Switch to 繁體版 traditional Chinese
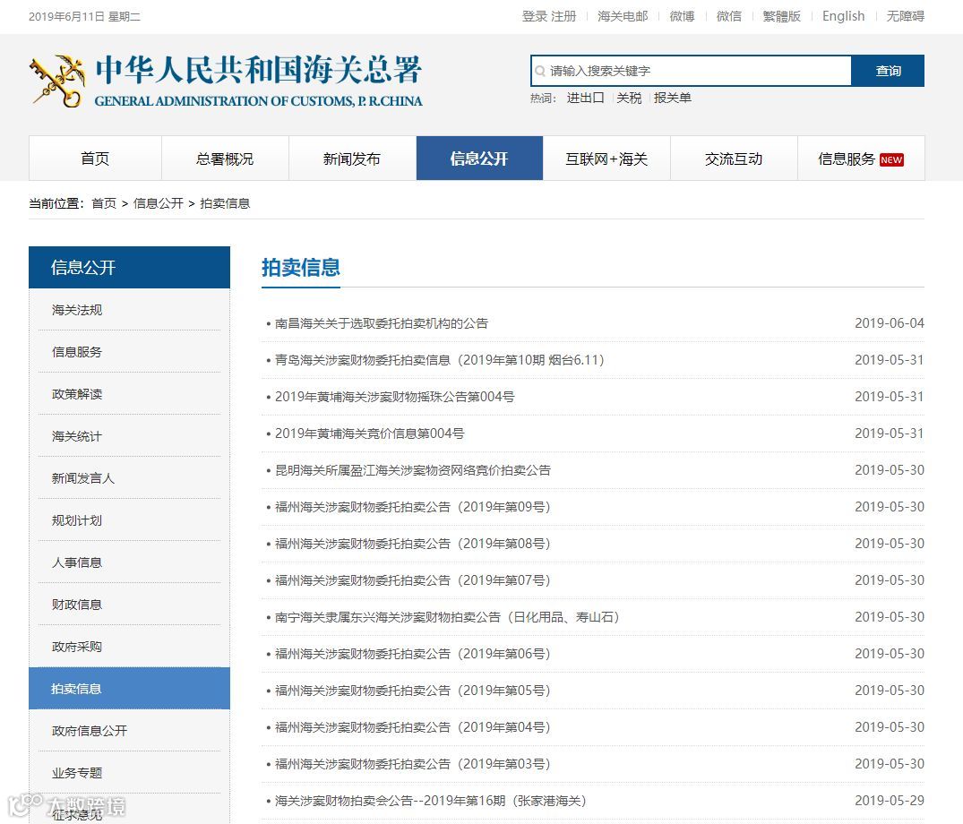 [781, 17]
